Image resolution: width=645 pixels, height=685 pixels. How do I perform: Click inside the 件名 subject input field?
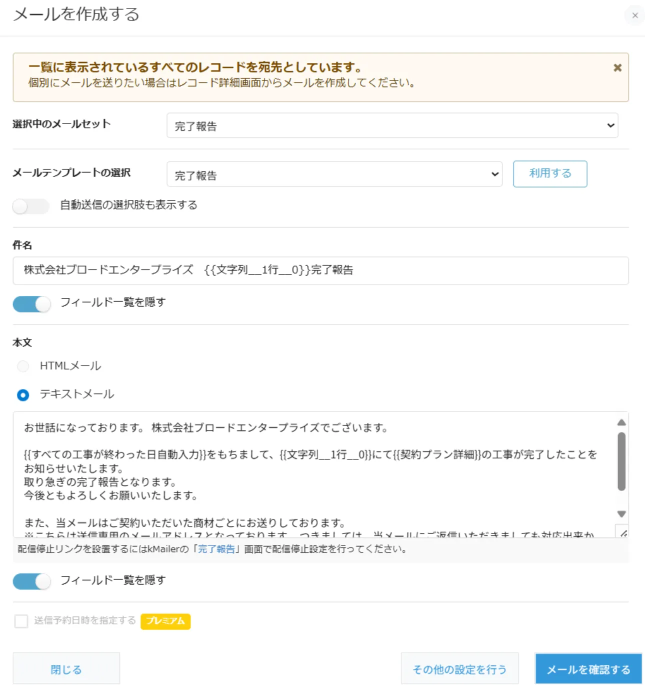click(320, 270)
